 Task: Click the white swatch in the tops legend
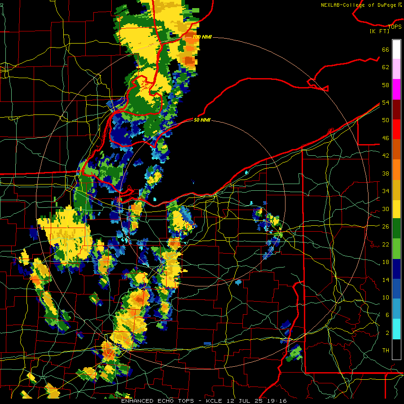click(396, 49)
